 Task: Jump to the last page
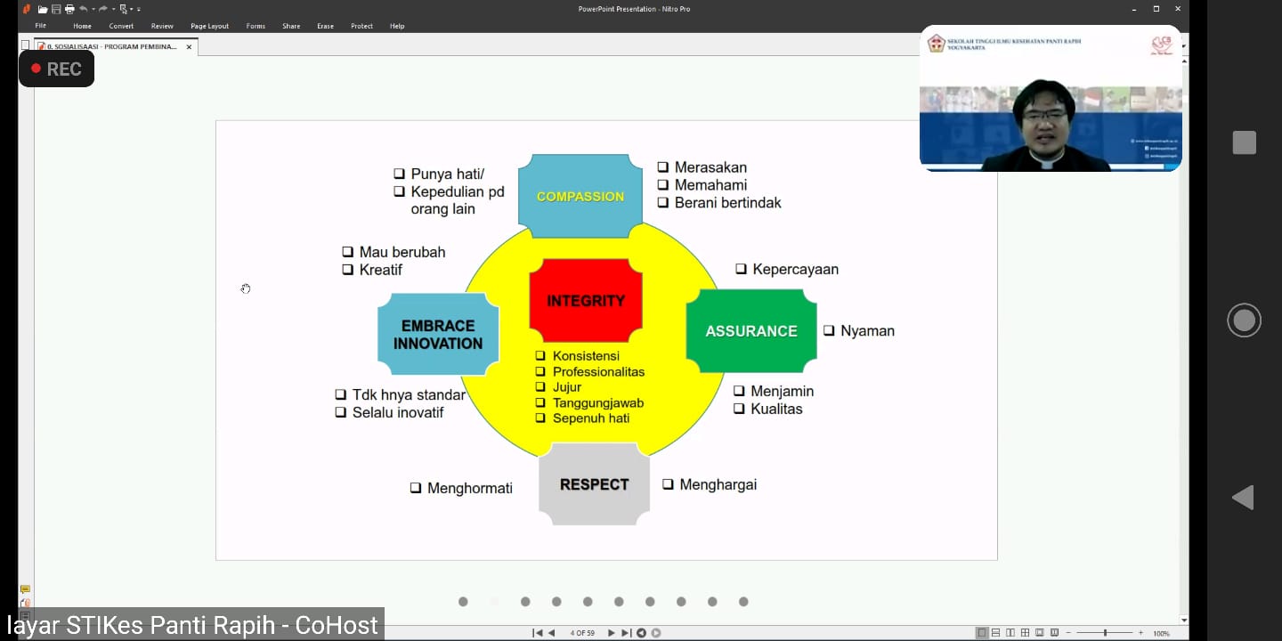tap(626, 633)
